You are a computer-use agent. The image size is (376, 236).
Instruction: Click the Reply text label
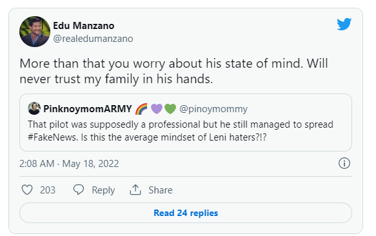point(103,190)
